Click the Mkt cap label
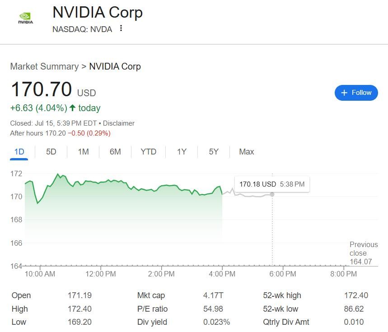 tap(151, 295)
